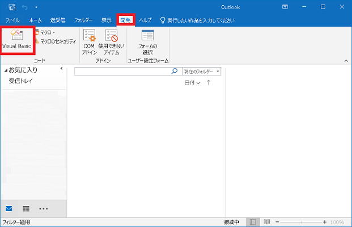The image size is (352, 227).
Task: Select 受信トレイ folder
Action: [21, 81]
